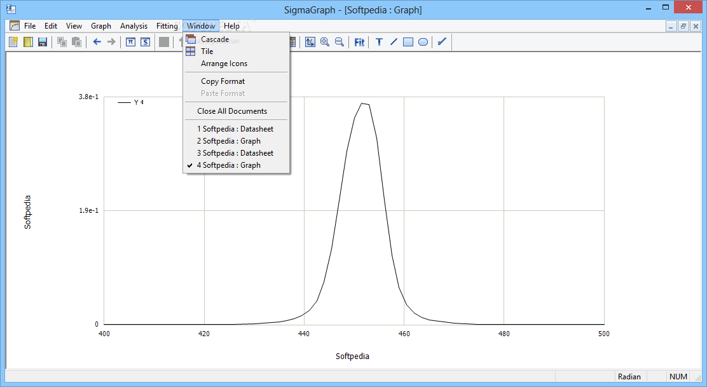Switch to 1 Softpedia : Datasheet

click(236, 129)
